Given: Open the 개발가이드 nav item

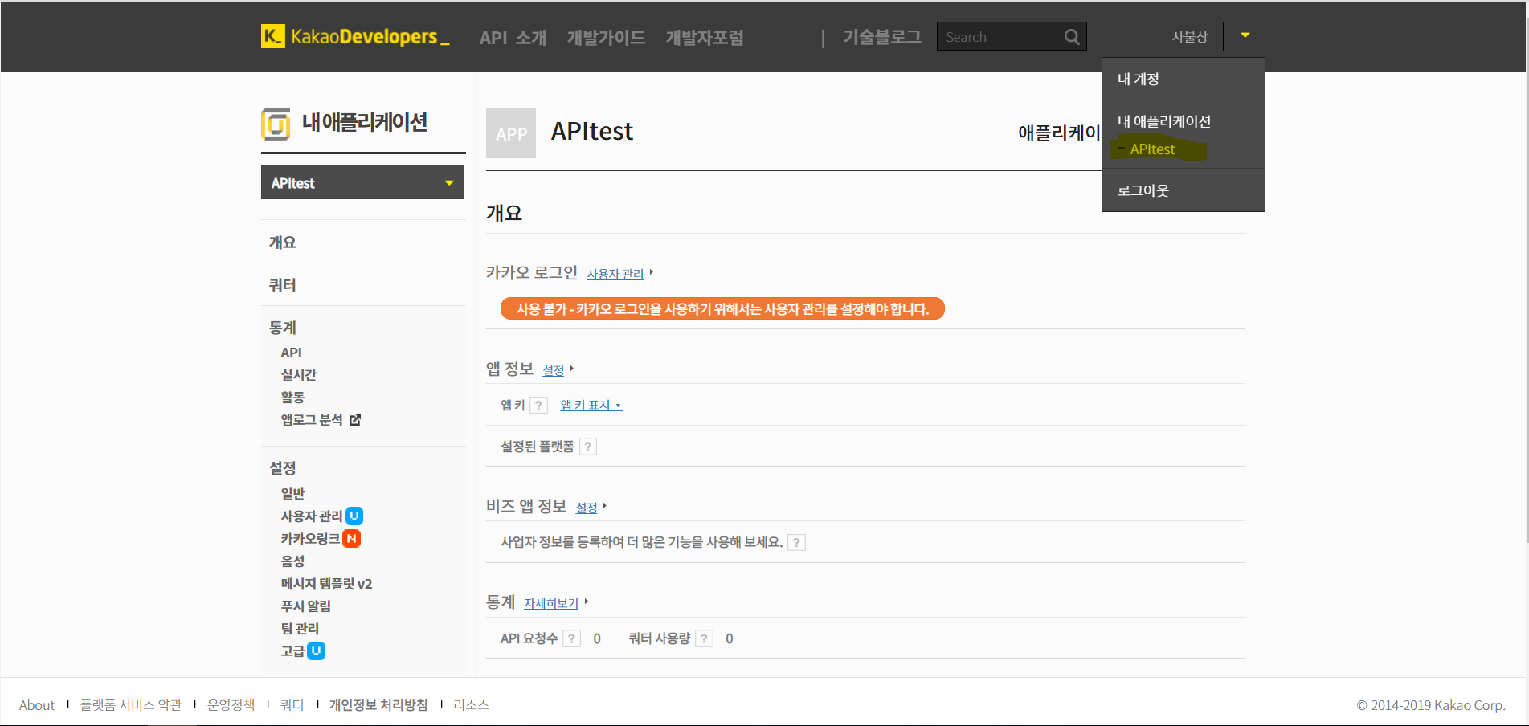Looking at the screenshot, I should [606, 38].
